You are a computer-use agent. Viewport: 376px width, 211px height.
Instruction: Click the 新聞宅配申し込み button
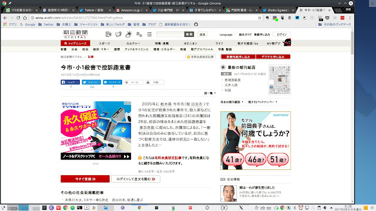pos(238,57)
